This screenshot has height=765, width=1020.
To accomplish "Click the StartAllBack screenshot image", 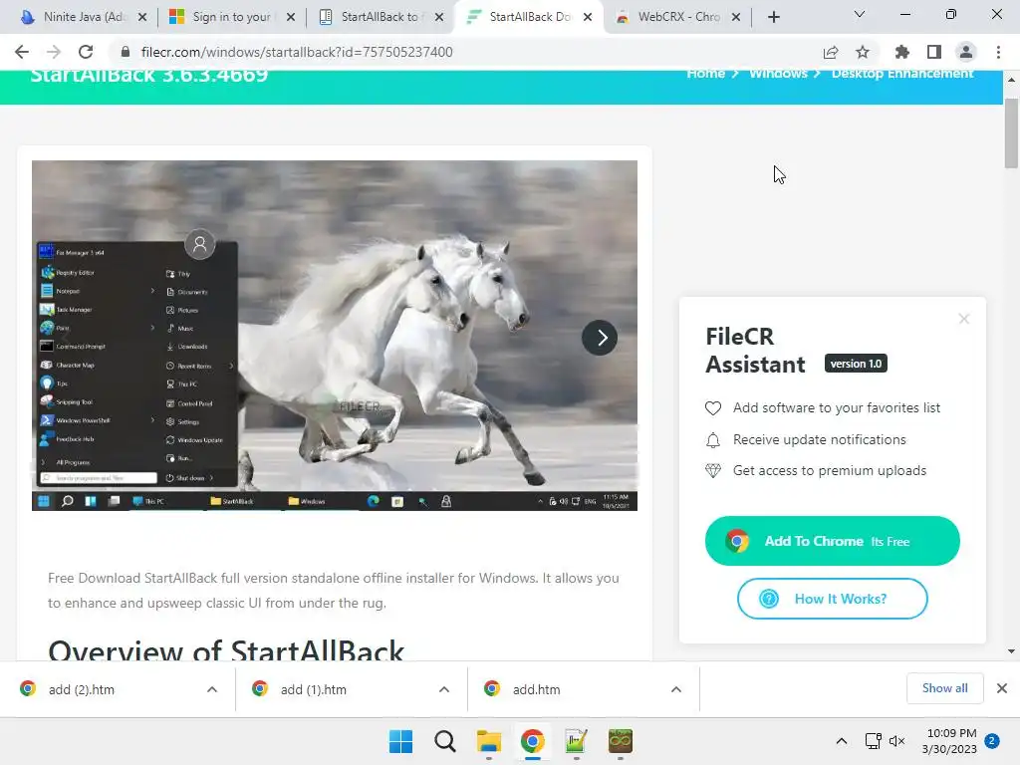I will pos(335,336).
